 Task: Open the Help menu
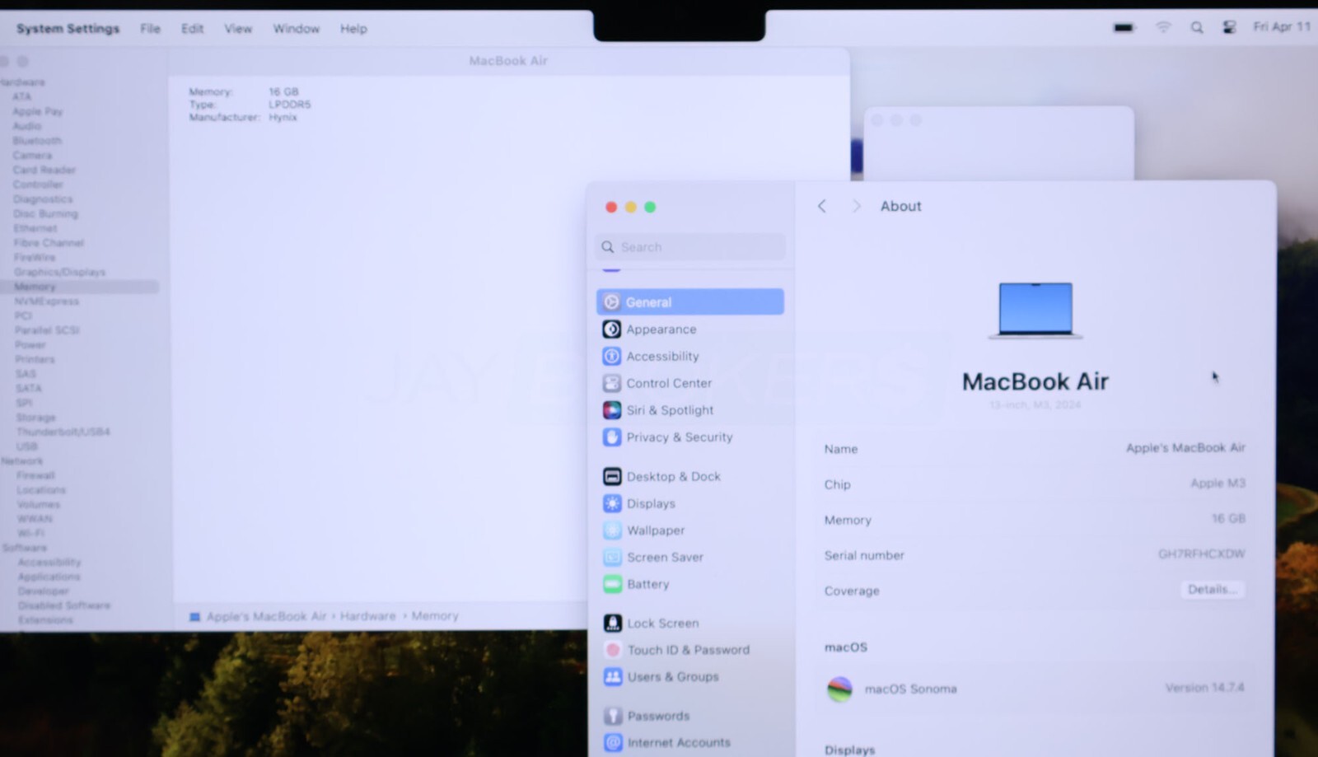click(353, 28)
